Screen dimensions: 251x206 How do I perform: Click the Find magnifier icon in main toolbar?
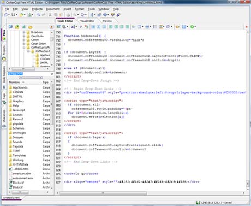click(x=75, y=15)
